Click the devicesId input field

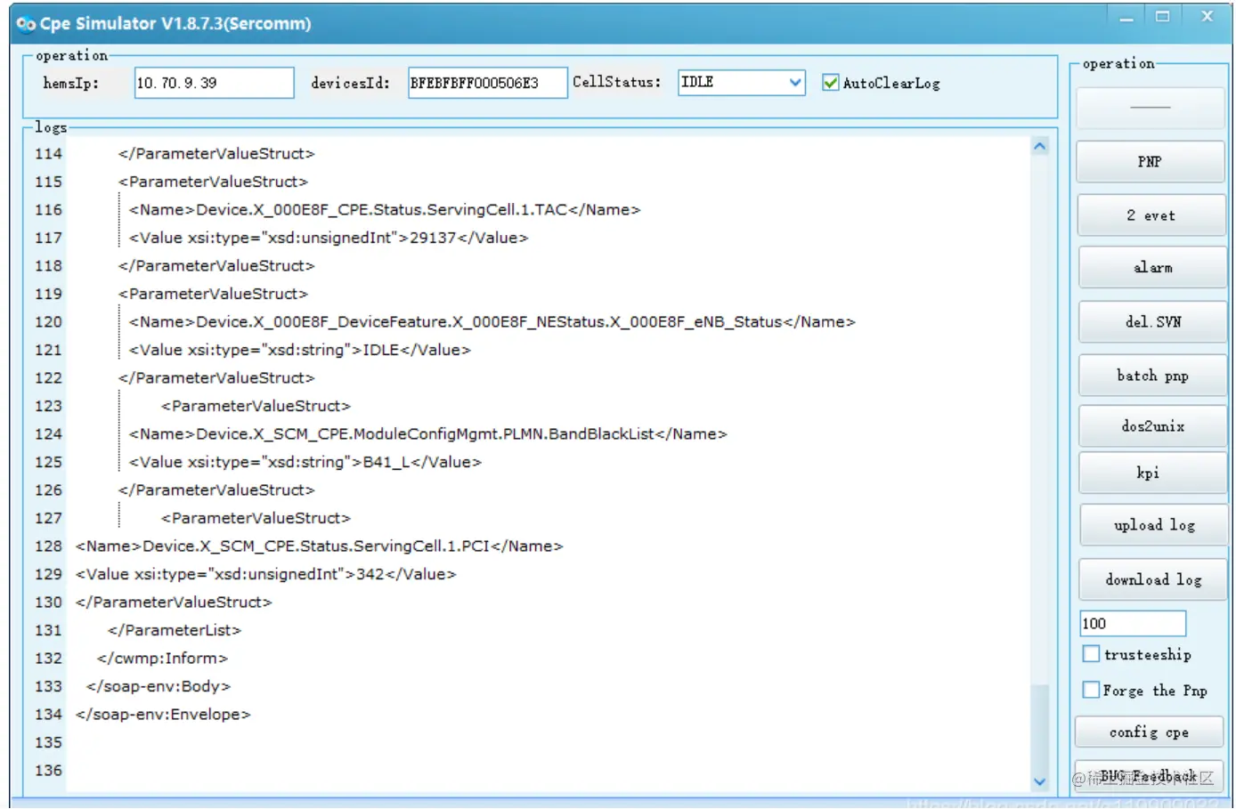point(487,83)
